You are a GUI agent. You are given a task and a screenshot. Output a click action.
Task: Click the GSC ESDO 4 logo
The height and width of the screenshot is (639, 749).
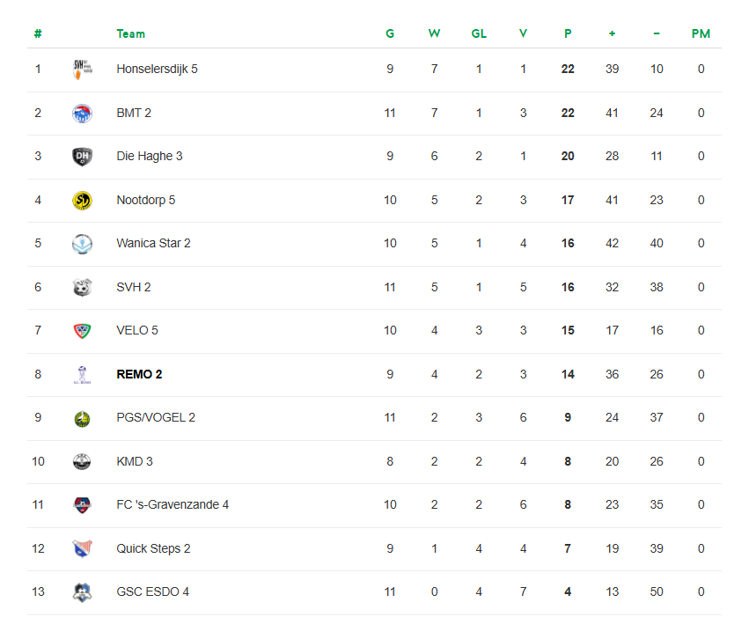click(x=81, y=592)
